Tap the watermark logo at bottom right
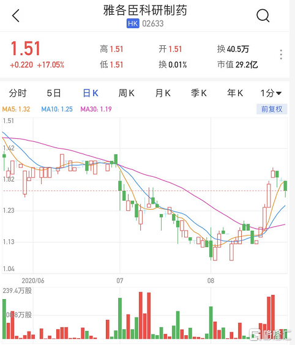Viewport: 295px width, 345px height. (270, 335)
